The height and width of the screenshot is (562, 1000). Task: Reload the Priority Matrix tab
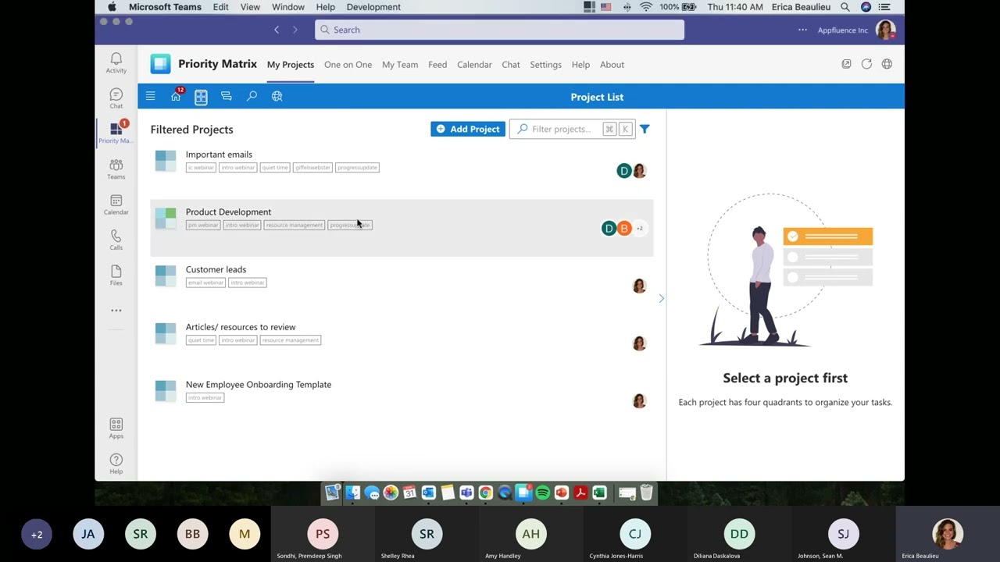[866, 64]
